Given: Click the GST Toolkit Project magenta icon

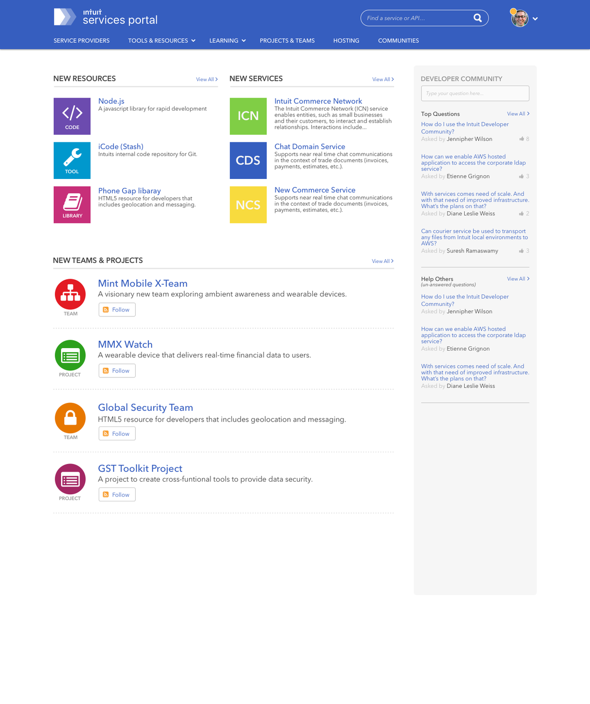Looking at the screenshot, I should (x=70, y=479).
